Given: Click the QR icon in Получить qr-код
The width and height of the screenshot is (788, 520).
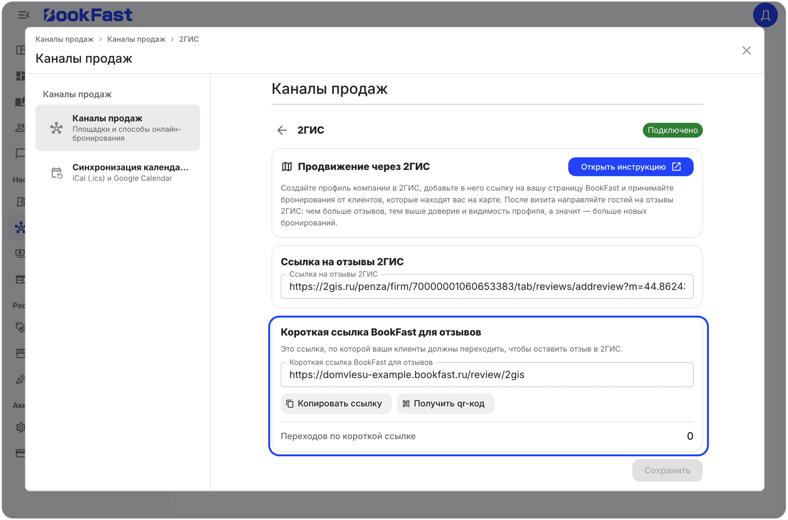Looking at the screenshot, I should pyautogui.click(x=406, y=403).
